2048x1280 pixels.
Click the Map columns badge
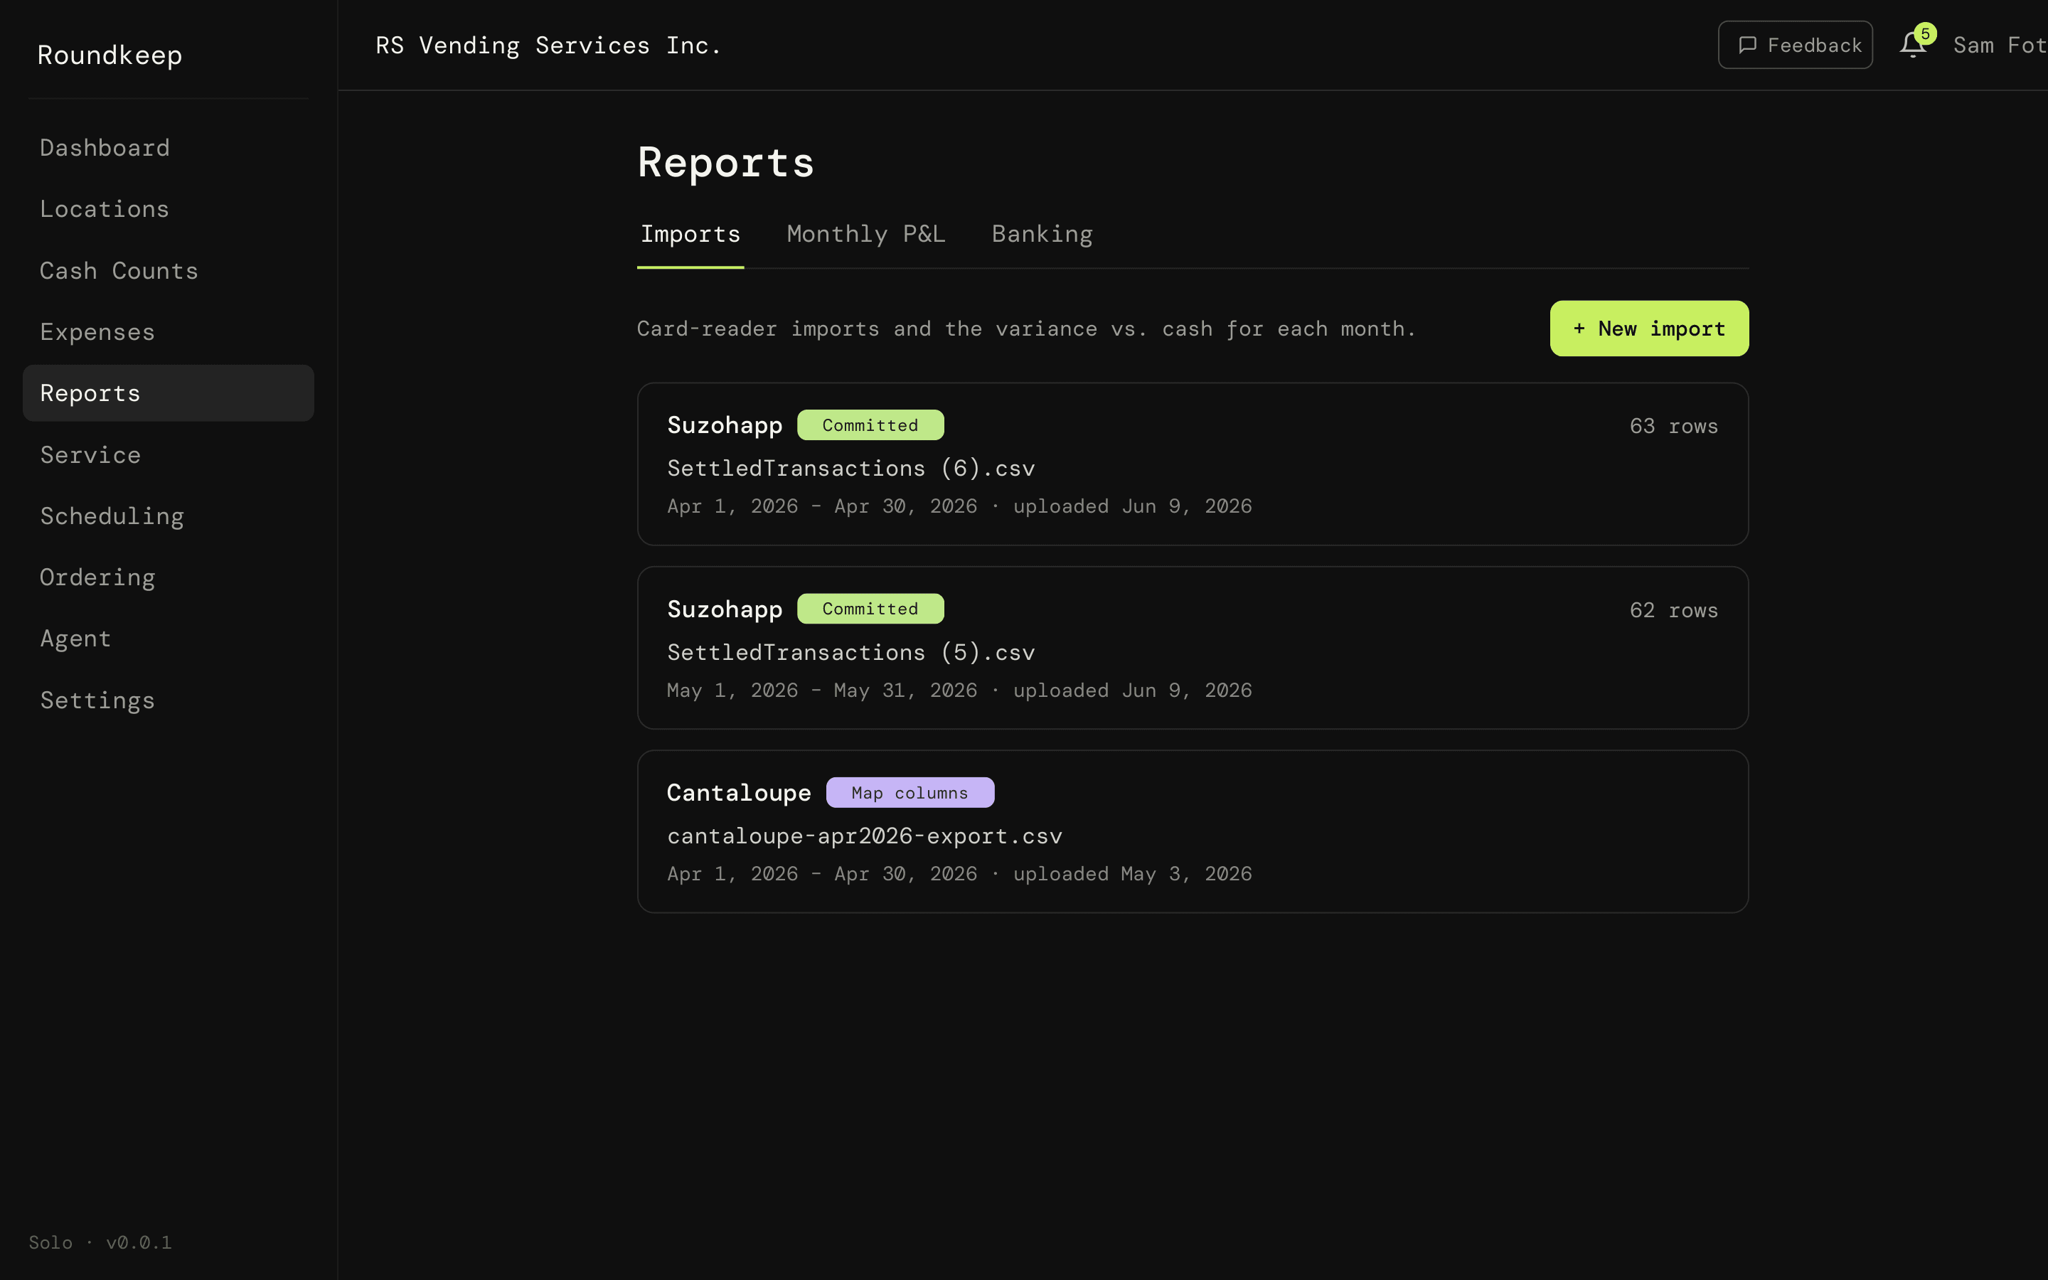click(910, 792)
